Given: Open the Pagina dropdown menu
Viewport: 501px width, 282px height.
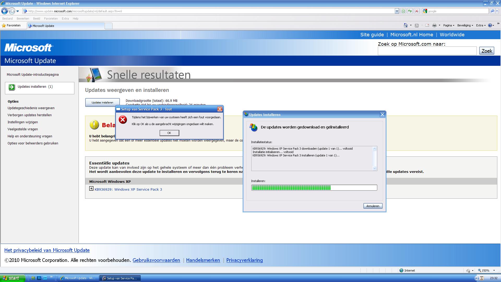Looking at the screenshot, I should [x=449, y=25].
